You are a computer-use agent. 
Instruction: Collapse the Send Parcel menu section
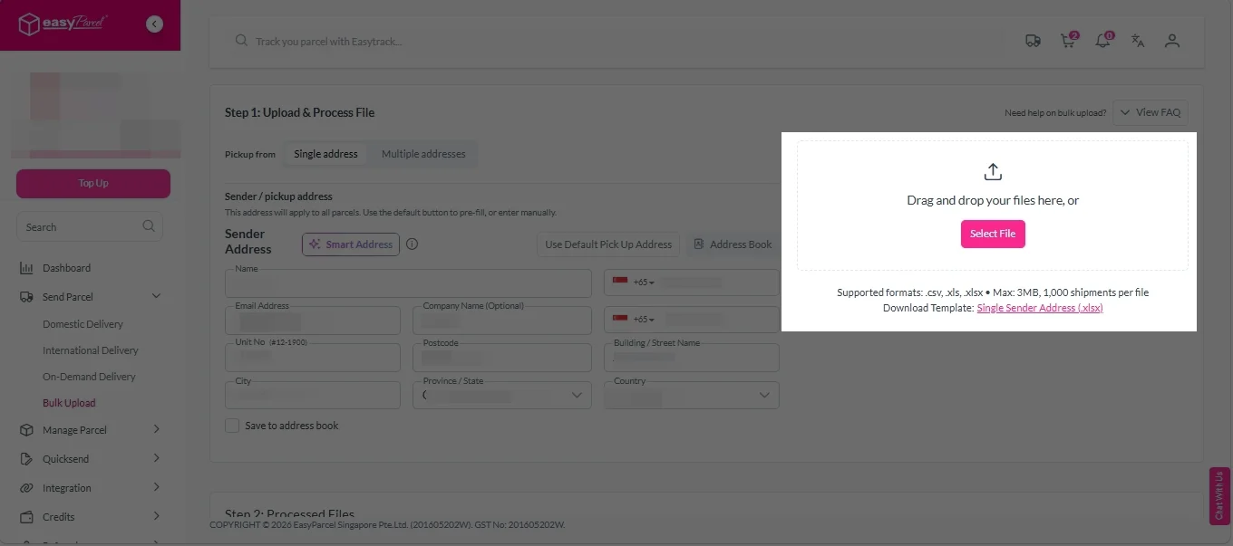tap(155, 296)
